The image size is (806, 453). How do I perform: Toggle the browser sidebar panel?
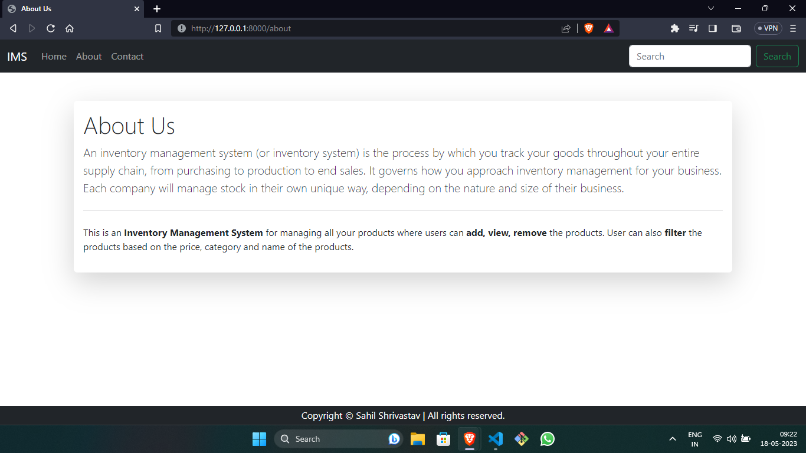[x=712, y=28]
